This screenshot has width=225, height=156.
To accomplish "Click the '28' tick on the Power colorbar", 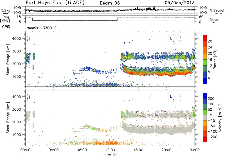I will [x=210, y=41].
